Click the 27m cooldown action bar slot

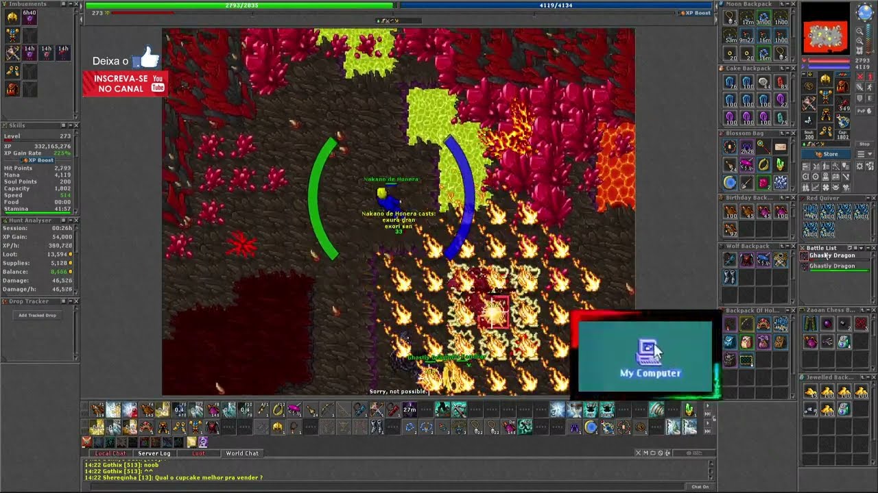pyautogui.click(x=410, y=410)
